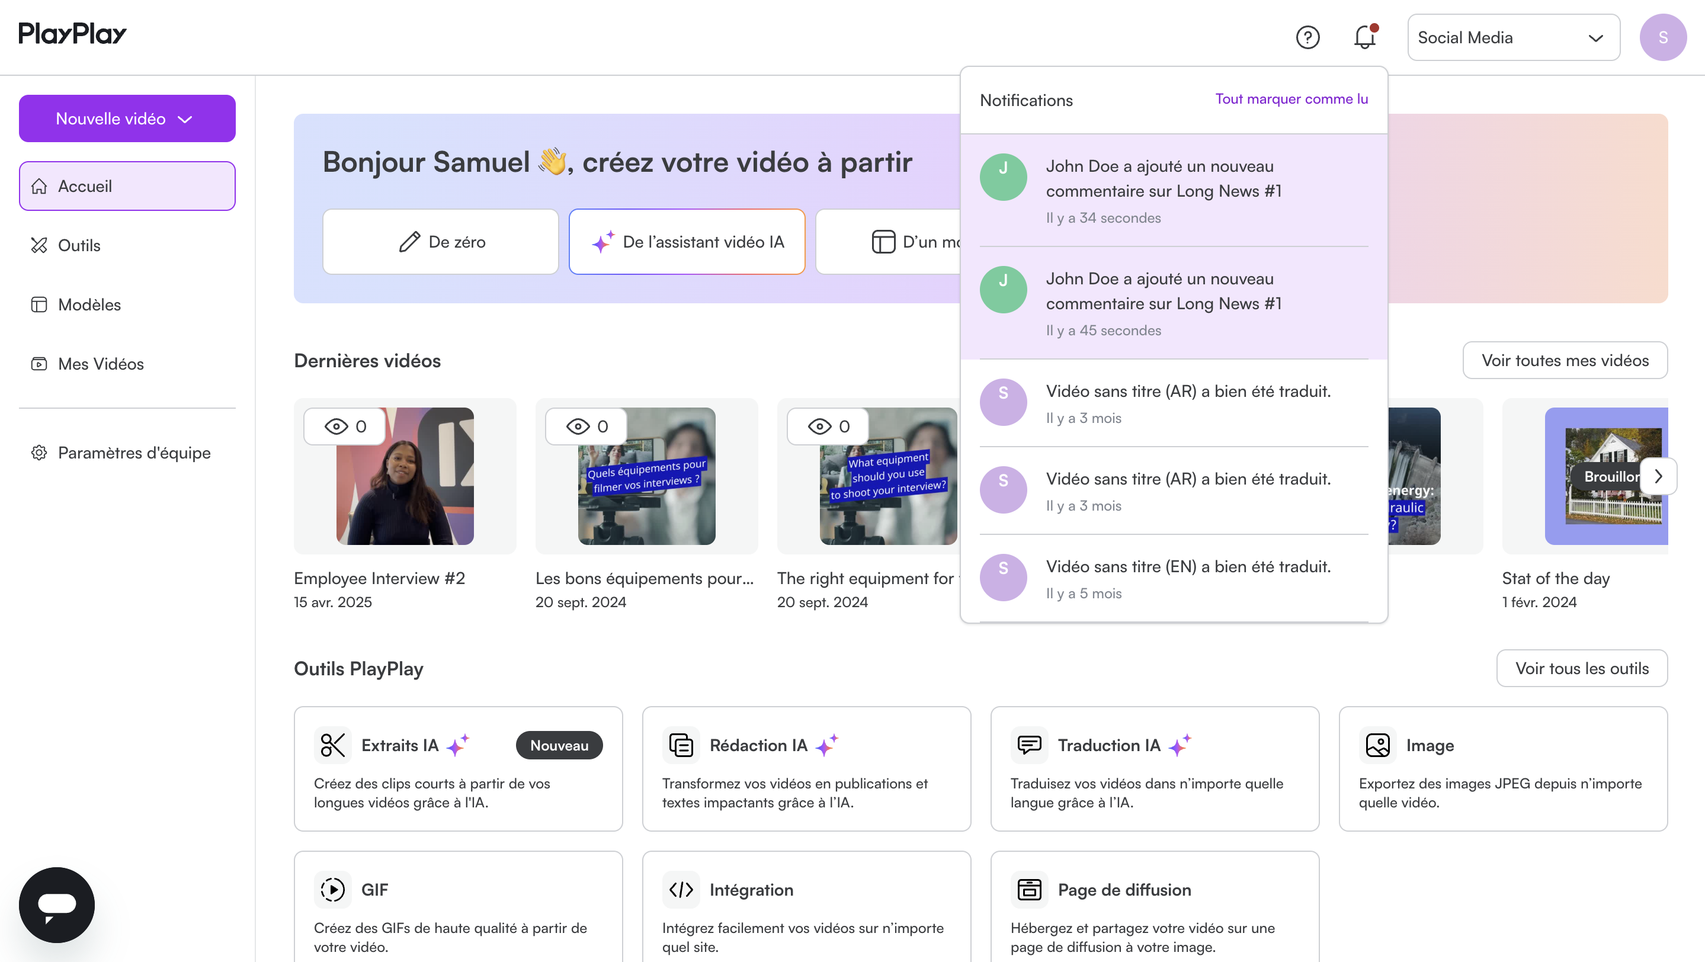Start from De l'assistant vidéo IA
The image size is (1705, 962).
[687, 242]
